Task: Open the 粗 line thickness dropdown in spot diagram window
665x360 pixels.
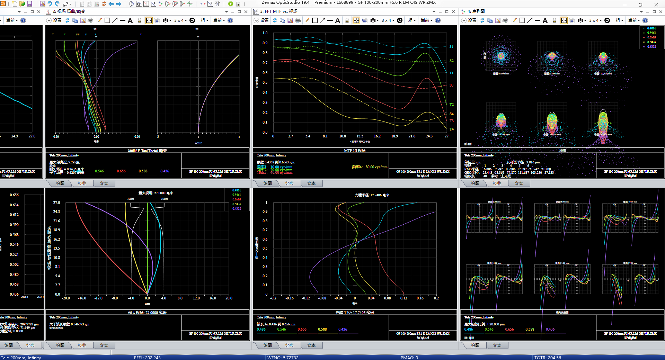Action: point(619,20)
